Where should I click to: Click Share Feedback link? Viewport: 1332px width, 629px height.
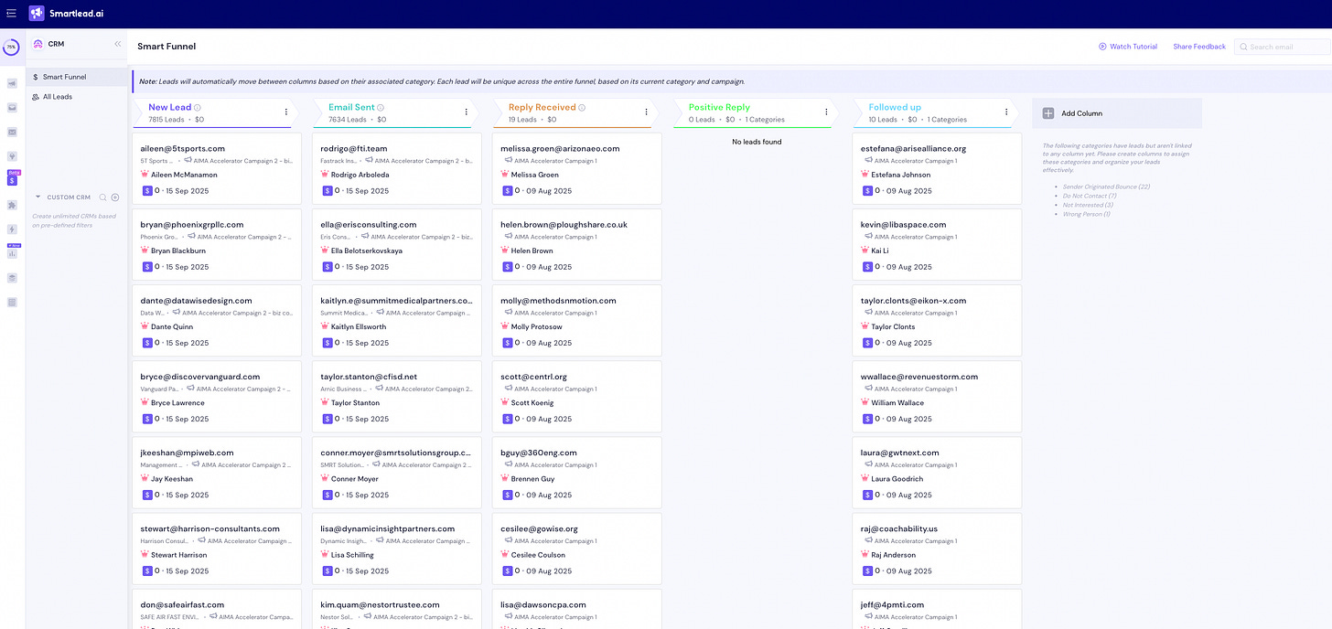tap(1199, 47)
